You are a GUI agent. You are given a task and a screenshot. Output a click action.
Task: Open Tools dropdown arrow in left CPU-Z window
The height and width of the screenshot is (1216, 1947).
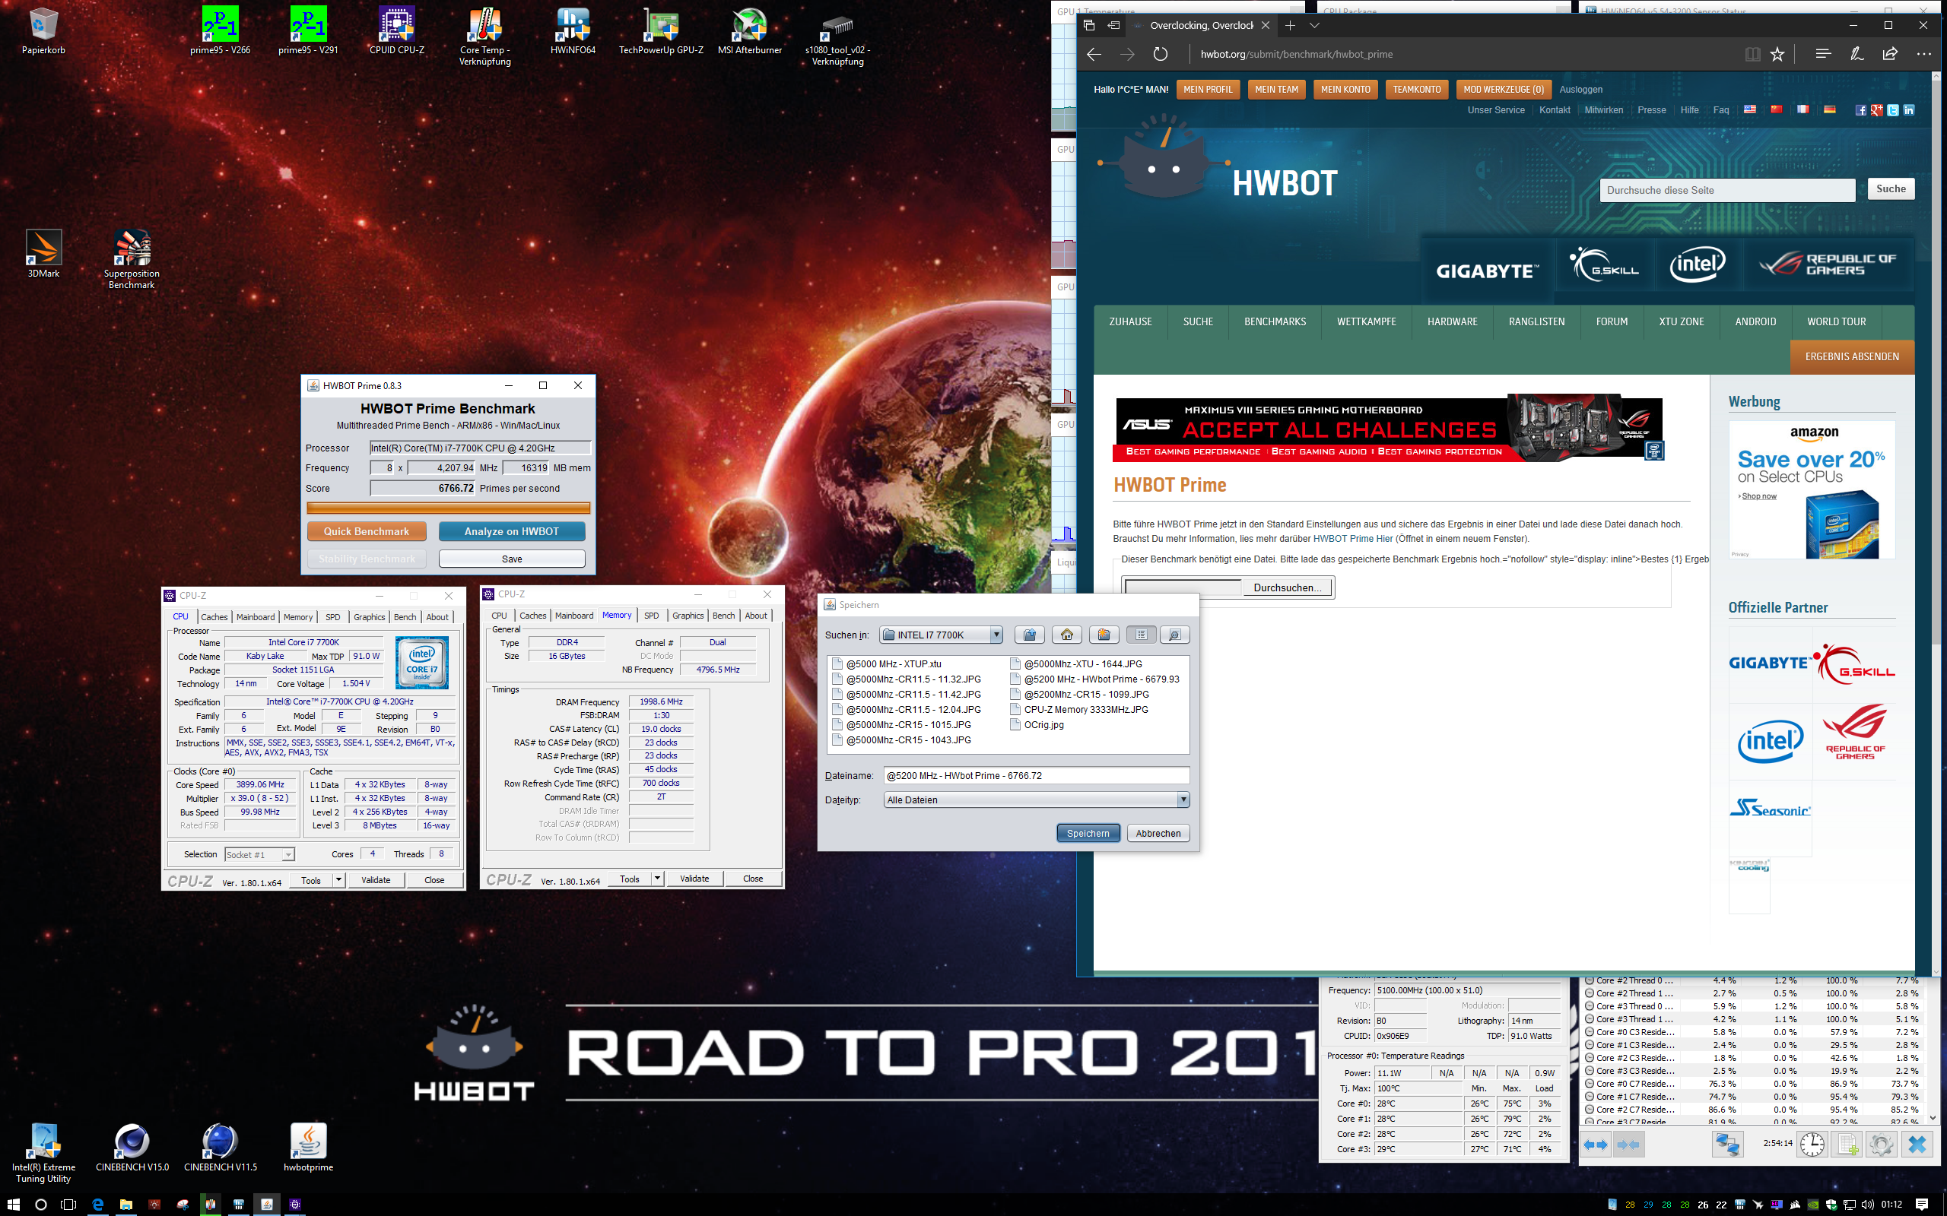(338, 880)
